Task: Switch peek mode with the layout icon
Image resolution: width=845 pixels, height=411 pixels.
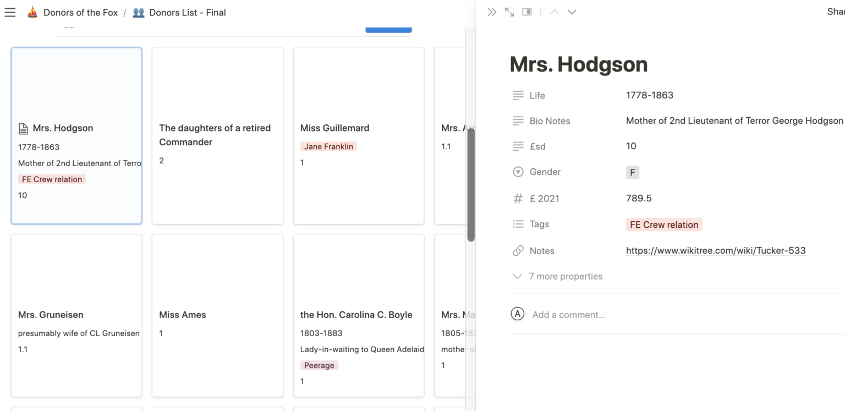Action: 527,12
